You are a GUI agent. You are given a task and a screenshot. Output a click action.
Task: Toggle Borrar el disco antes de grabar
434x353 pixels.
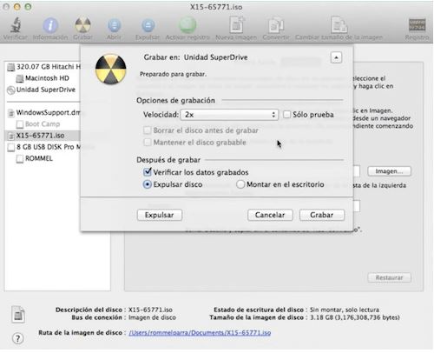(148, 130)
